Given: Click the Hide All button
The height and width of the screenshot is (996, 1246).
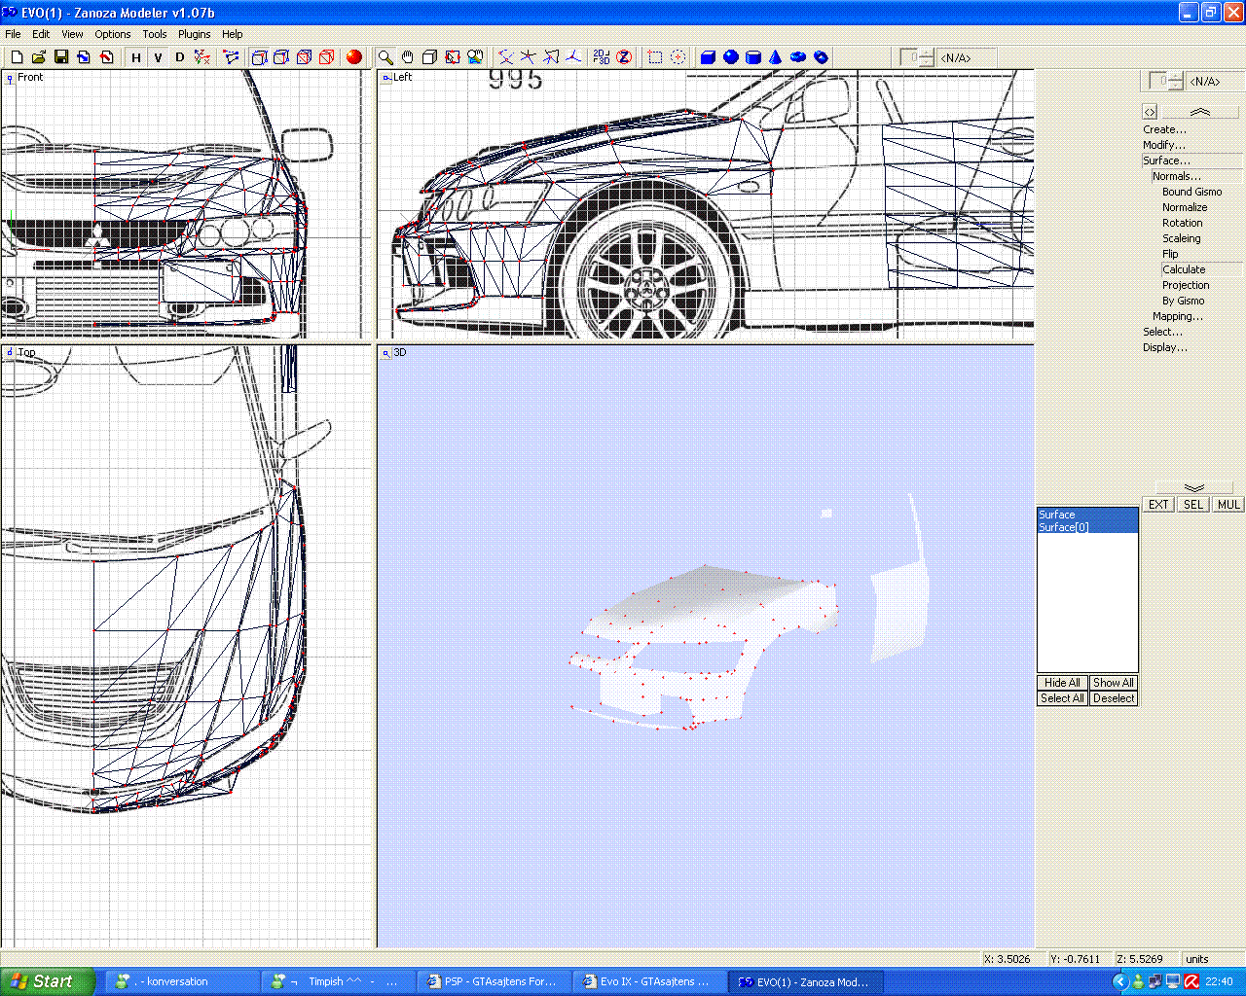Looking at the screenshot, I should (x=1062, y=683).
